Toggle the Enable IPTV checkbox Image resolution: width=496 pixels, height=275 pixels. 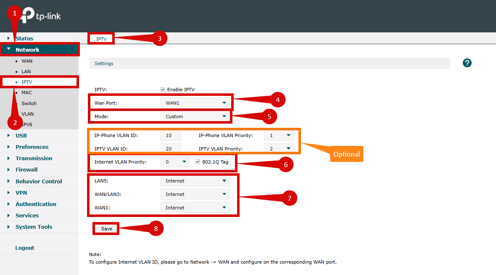tap(163, 90)
